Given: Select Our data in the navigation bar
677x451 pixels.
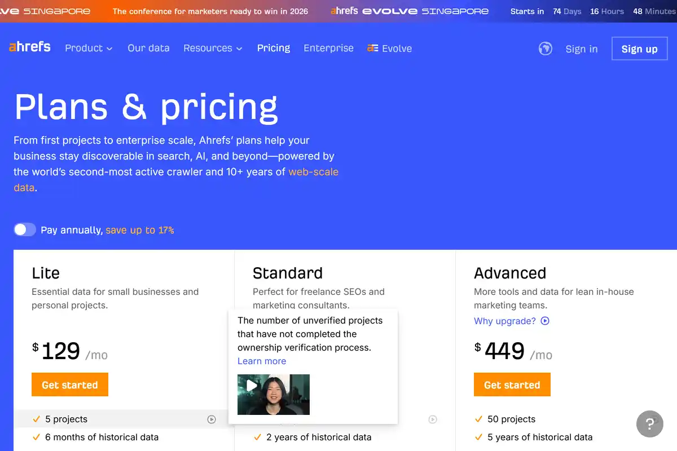Looking at the screenshot, I should click(x=148, y=48).
